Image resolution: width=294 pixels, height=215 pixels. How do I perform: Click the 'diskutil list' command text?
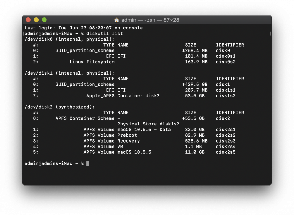(105, 34)
